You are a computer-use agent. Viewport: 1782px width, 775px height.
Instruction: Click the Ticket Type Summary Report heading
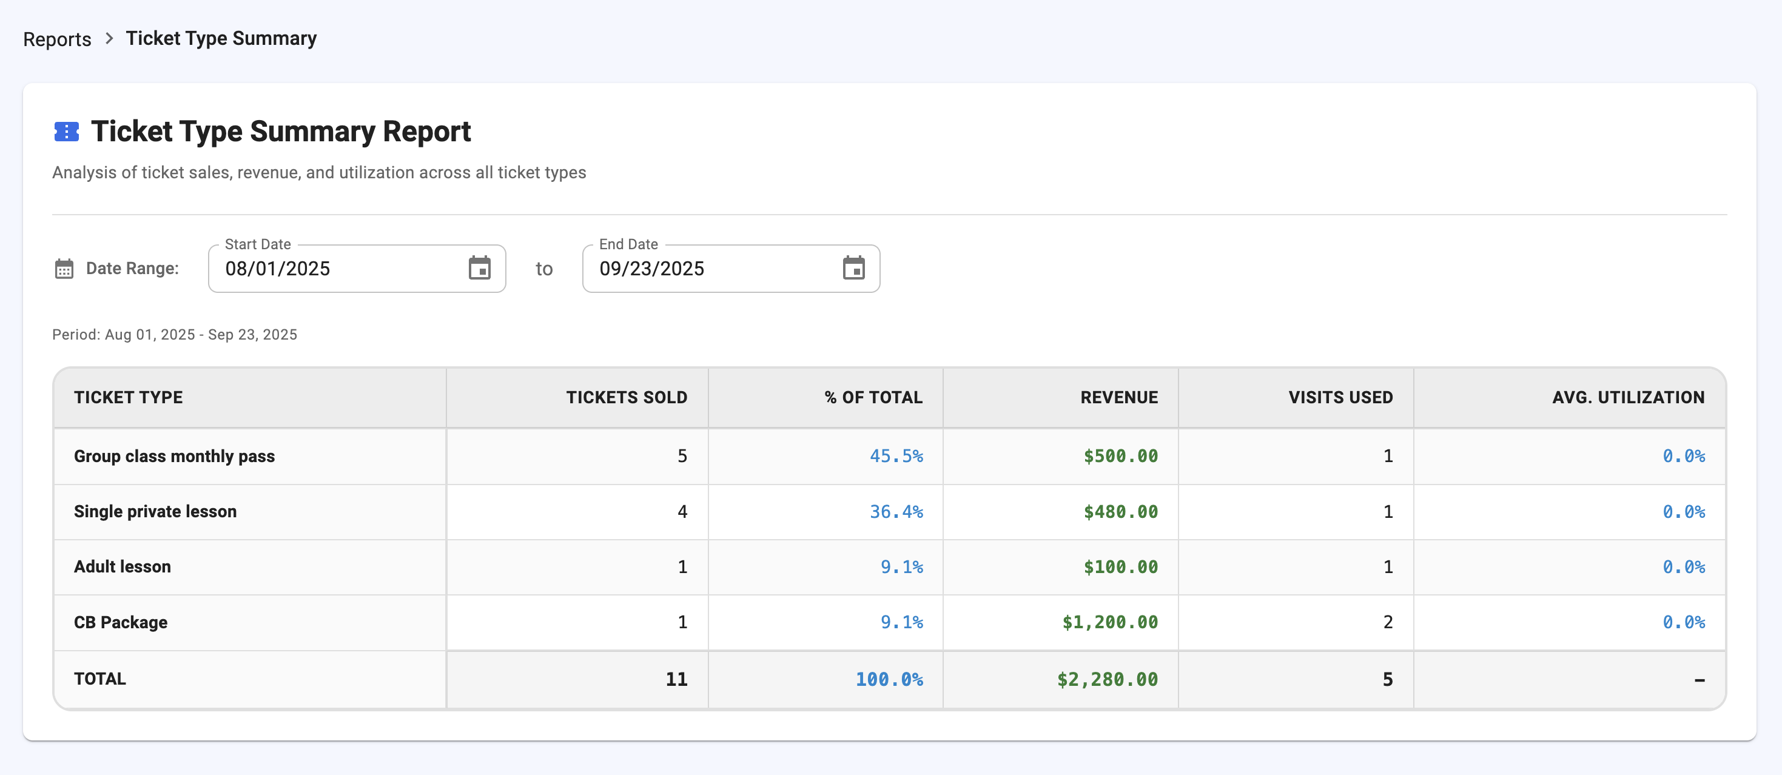(281, 132)
